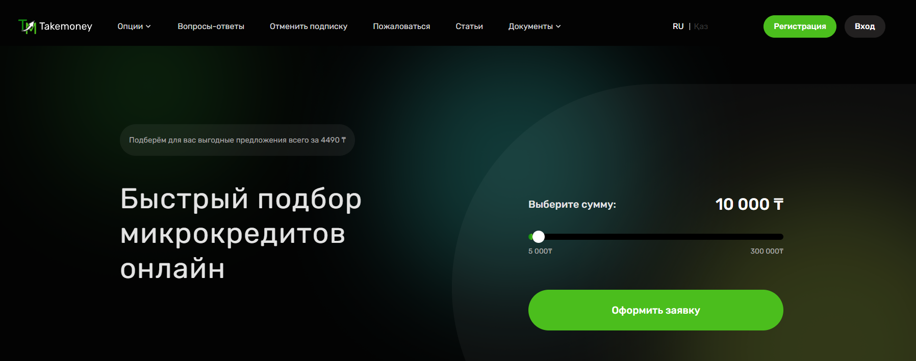Select RU language
This screenshot has width=916, height=361.
(678, 26)
